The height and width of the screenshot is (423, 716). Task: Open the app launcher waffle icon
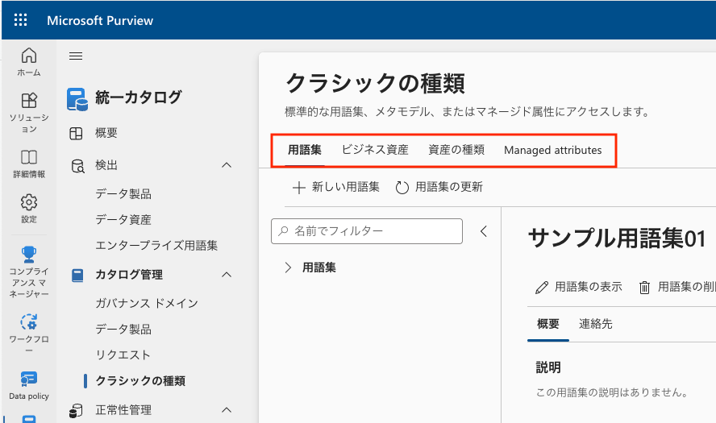coord(20,20)
